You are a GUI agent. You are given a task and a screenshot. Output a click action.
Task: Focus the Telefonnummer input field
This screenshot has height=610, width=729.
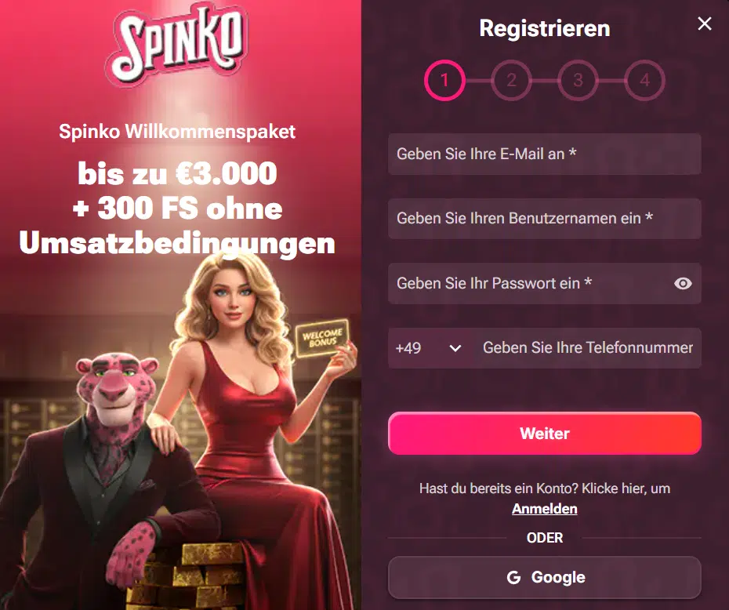587,348
